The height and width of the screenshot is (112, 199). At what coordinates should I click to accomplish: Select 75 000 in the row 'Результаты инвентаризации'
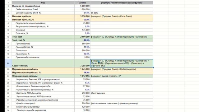click(82, 23)
